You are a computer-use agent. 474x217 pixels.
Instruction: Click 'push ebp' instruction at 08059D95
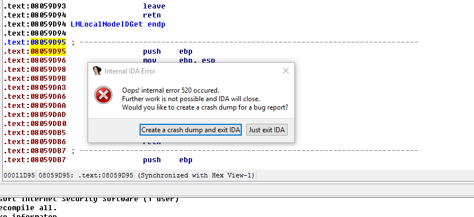coord(168,51)
